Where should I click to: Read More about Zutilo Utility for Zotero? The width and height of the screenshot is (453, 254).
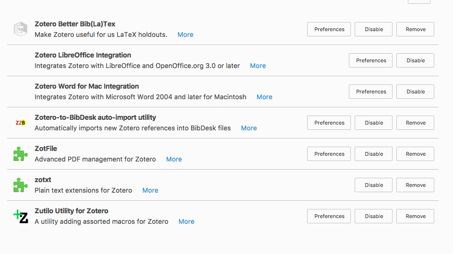[186, 222]
